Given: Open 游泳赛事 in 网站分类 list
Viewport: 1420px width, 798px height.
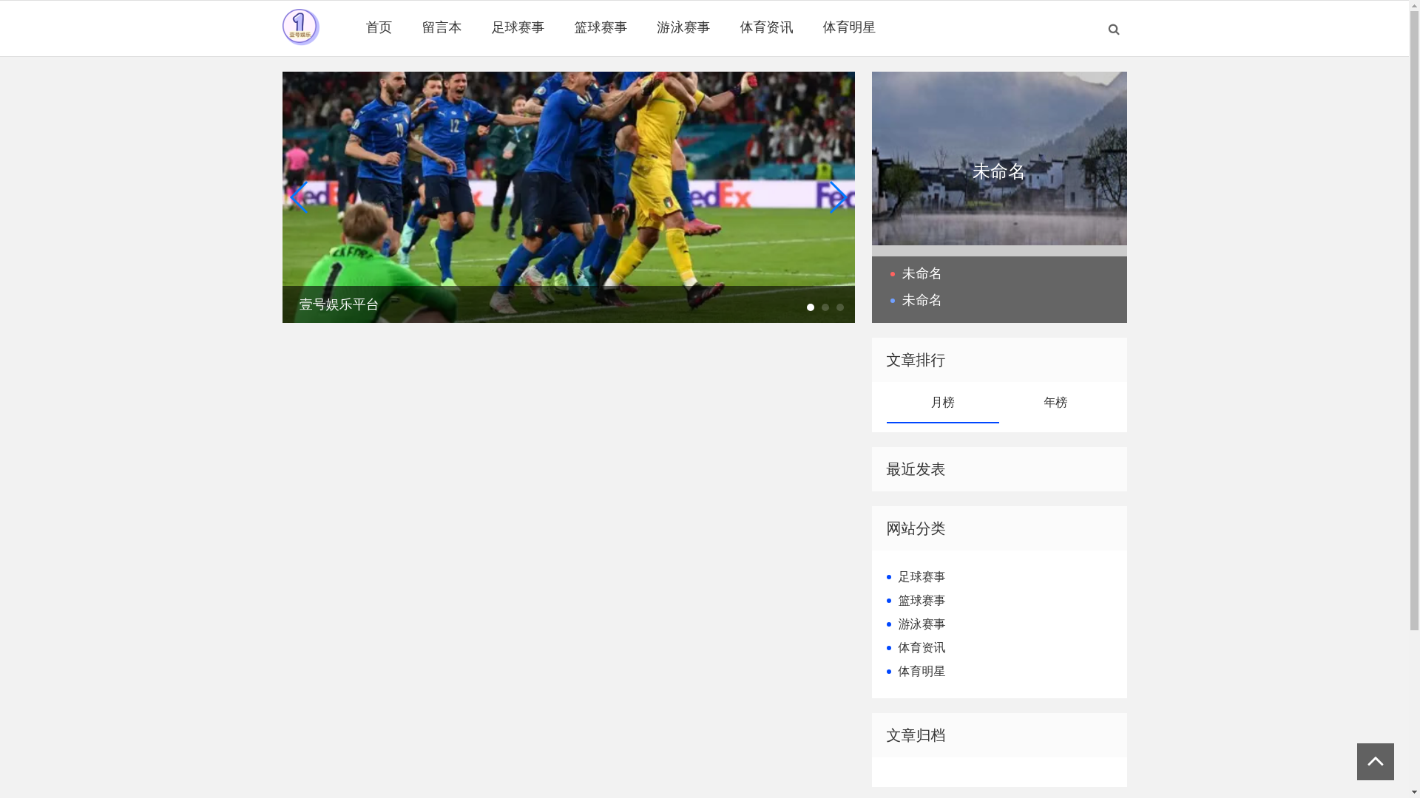Looking at the screenshot, I should click(922, 624).
